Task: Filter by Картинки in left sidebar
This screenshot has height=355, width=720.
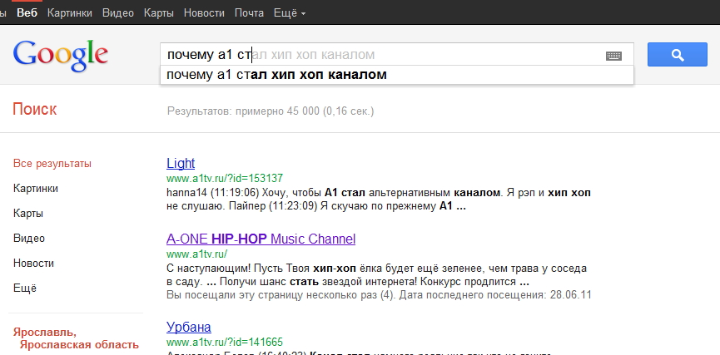Action: click(35, 189)
